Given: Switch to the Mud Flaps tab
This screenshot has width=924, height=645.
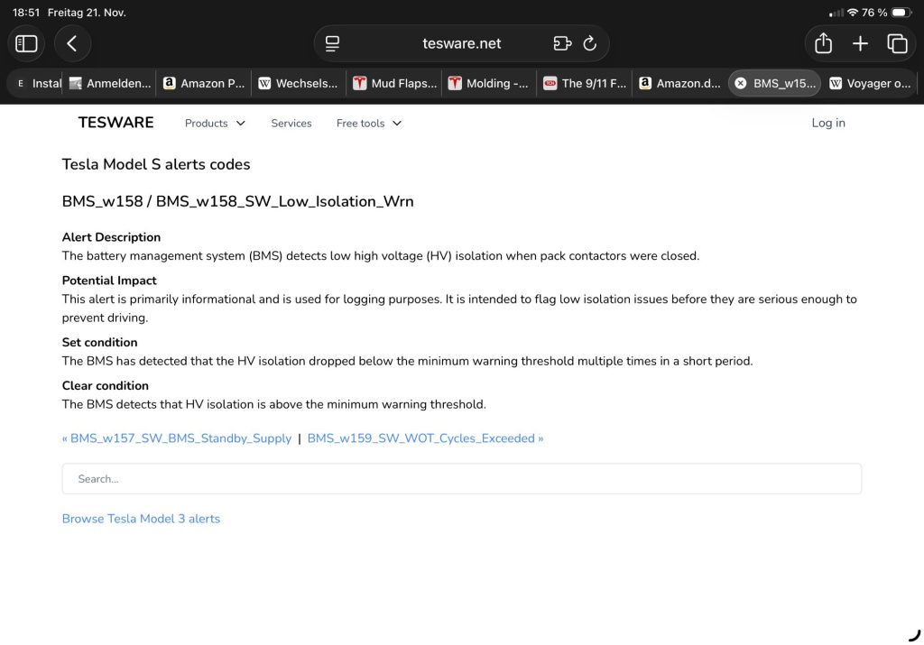Looking at the screenshot, I should pos(394,83).
